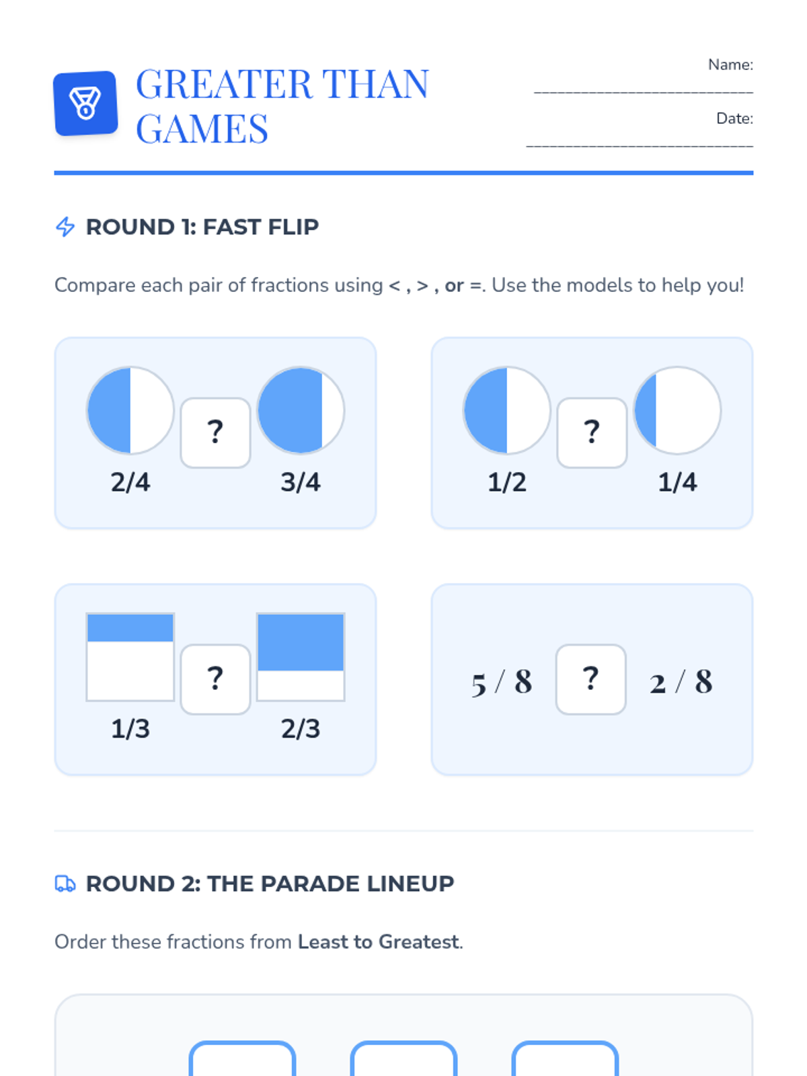
Task: Click the blue medal logo icon
Action: pos(85,104)
